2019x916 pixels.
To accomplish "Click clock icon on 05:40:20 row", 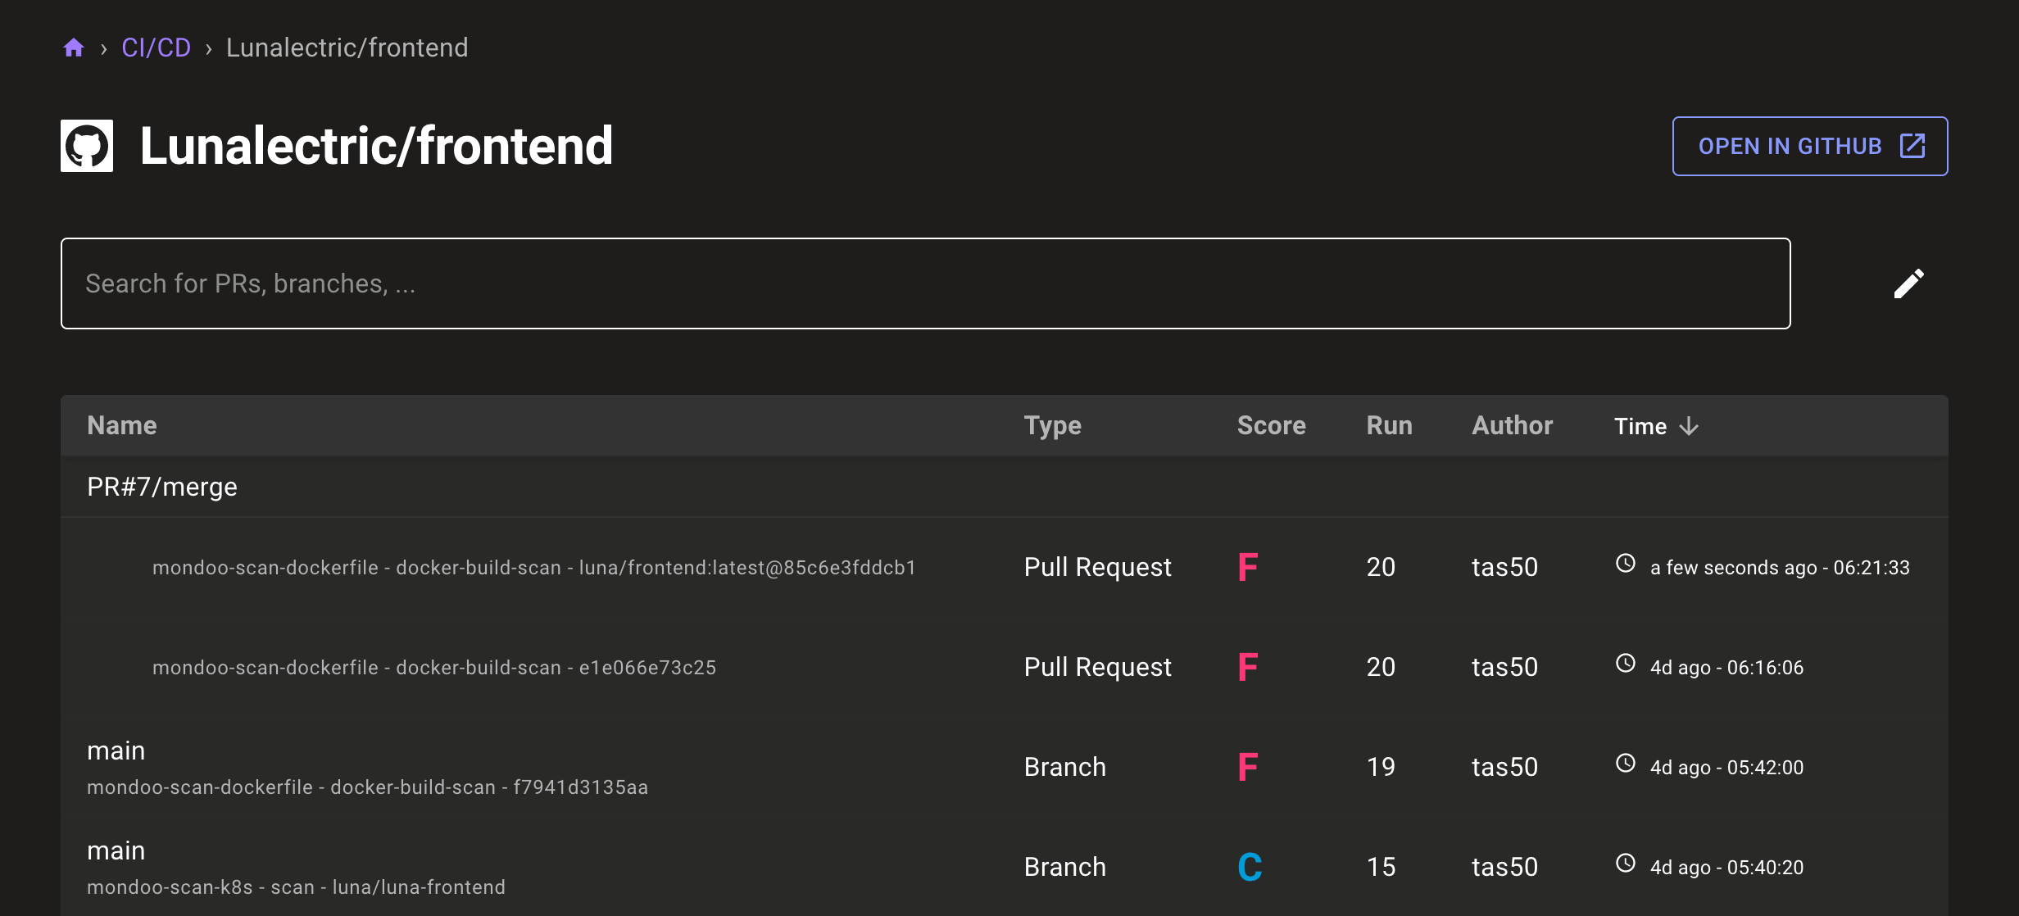I will coord(1626,864).
